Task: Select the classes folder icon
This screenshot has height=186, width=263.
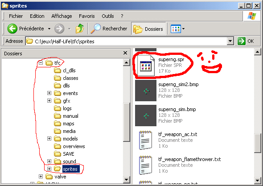Action: coord(58,78)
